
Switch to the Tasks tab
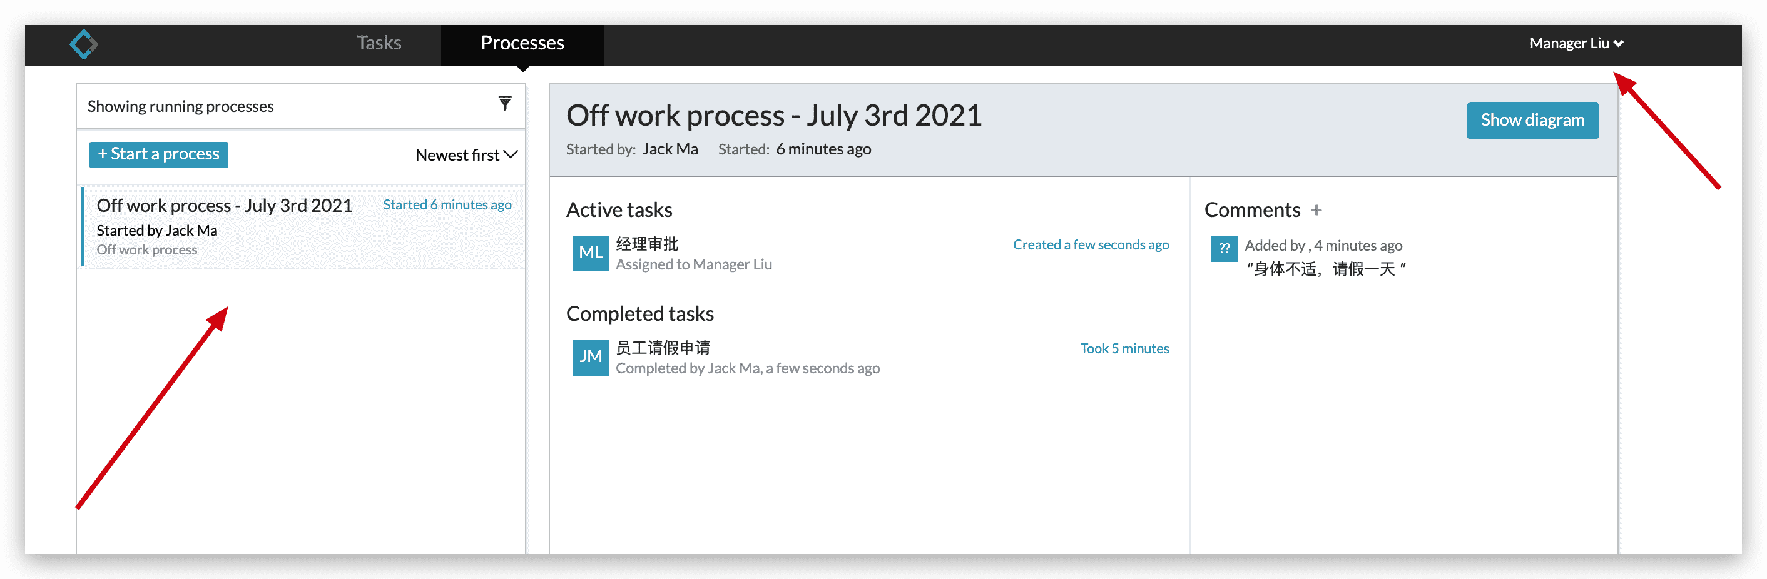[379, 43]
